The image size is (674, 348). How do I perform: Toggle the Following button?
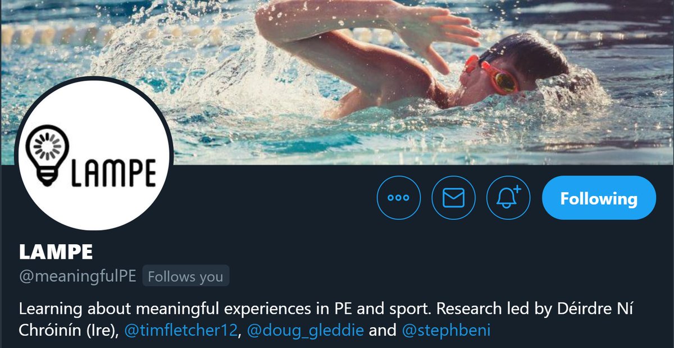pos(599,198)
